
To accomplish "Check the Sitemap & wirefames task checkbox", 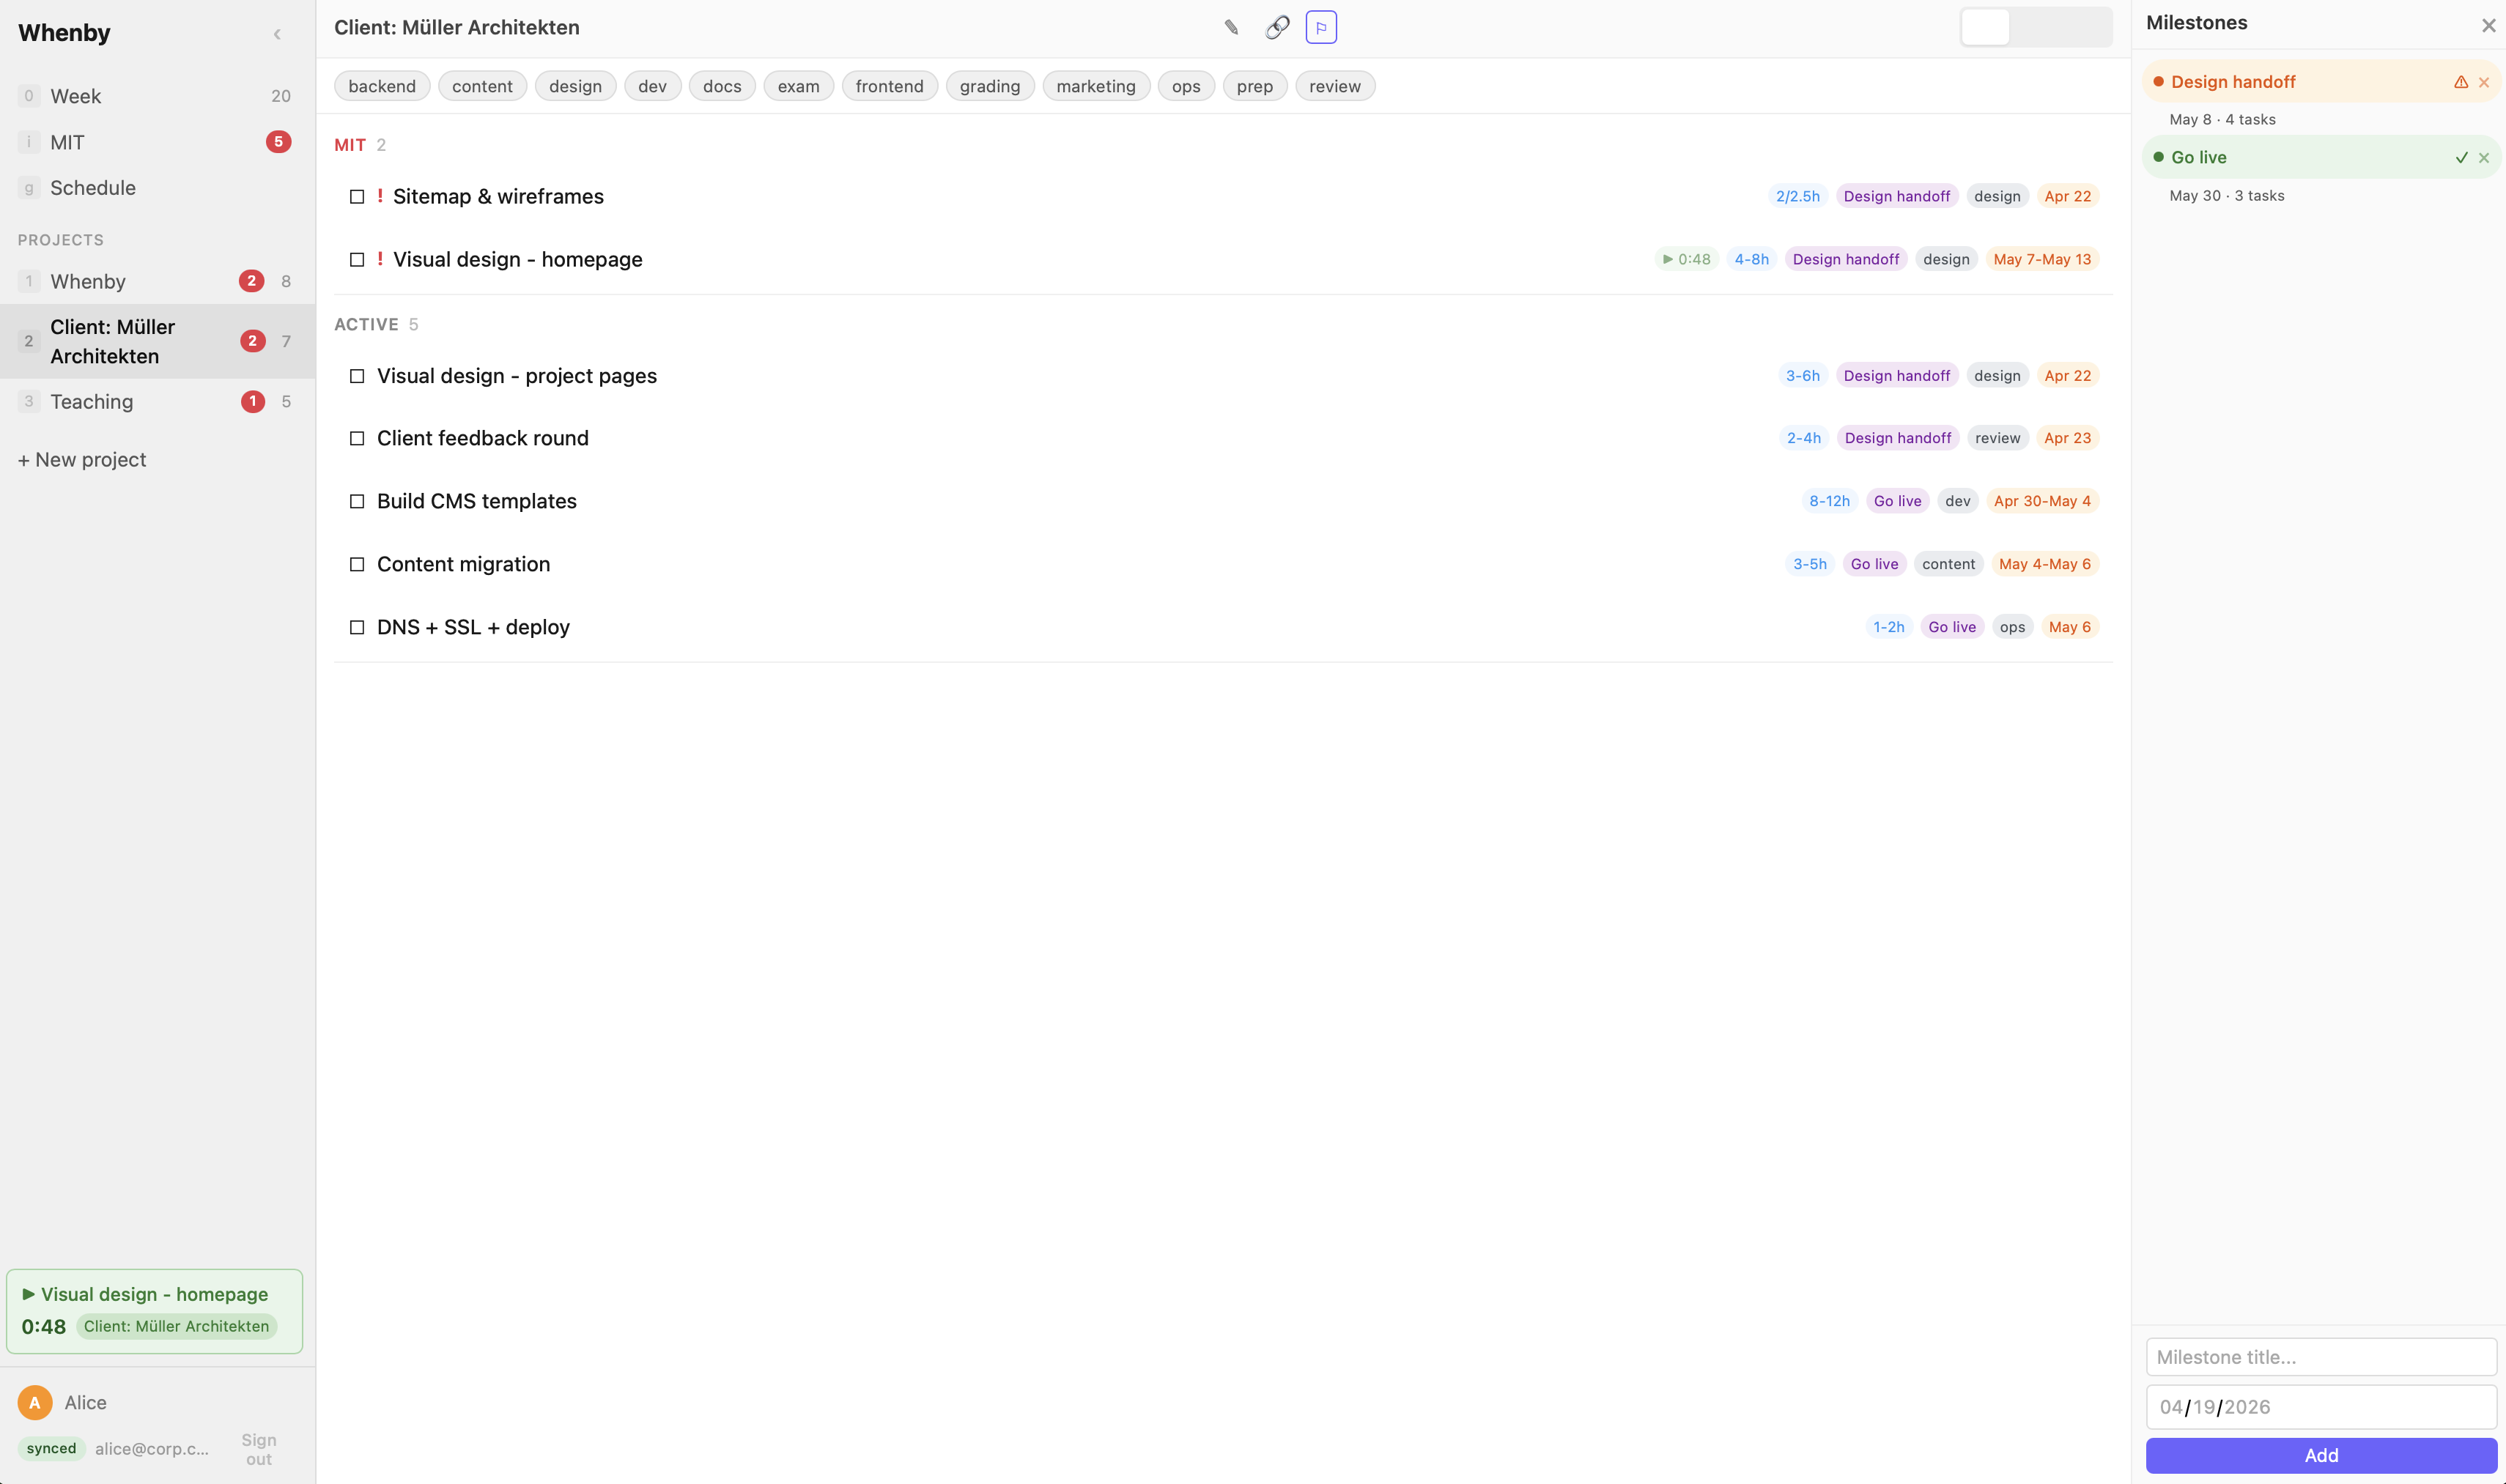I will [357, 197].
